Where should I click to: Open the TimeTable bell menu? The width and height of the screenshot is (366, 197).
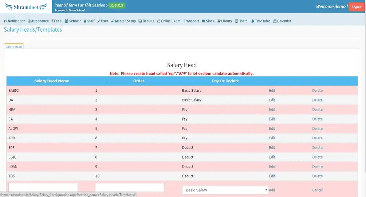[253, 21]
